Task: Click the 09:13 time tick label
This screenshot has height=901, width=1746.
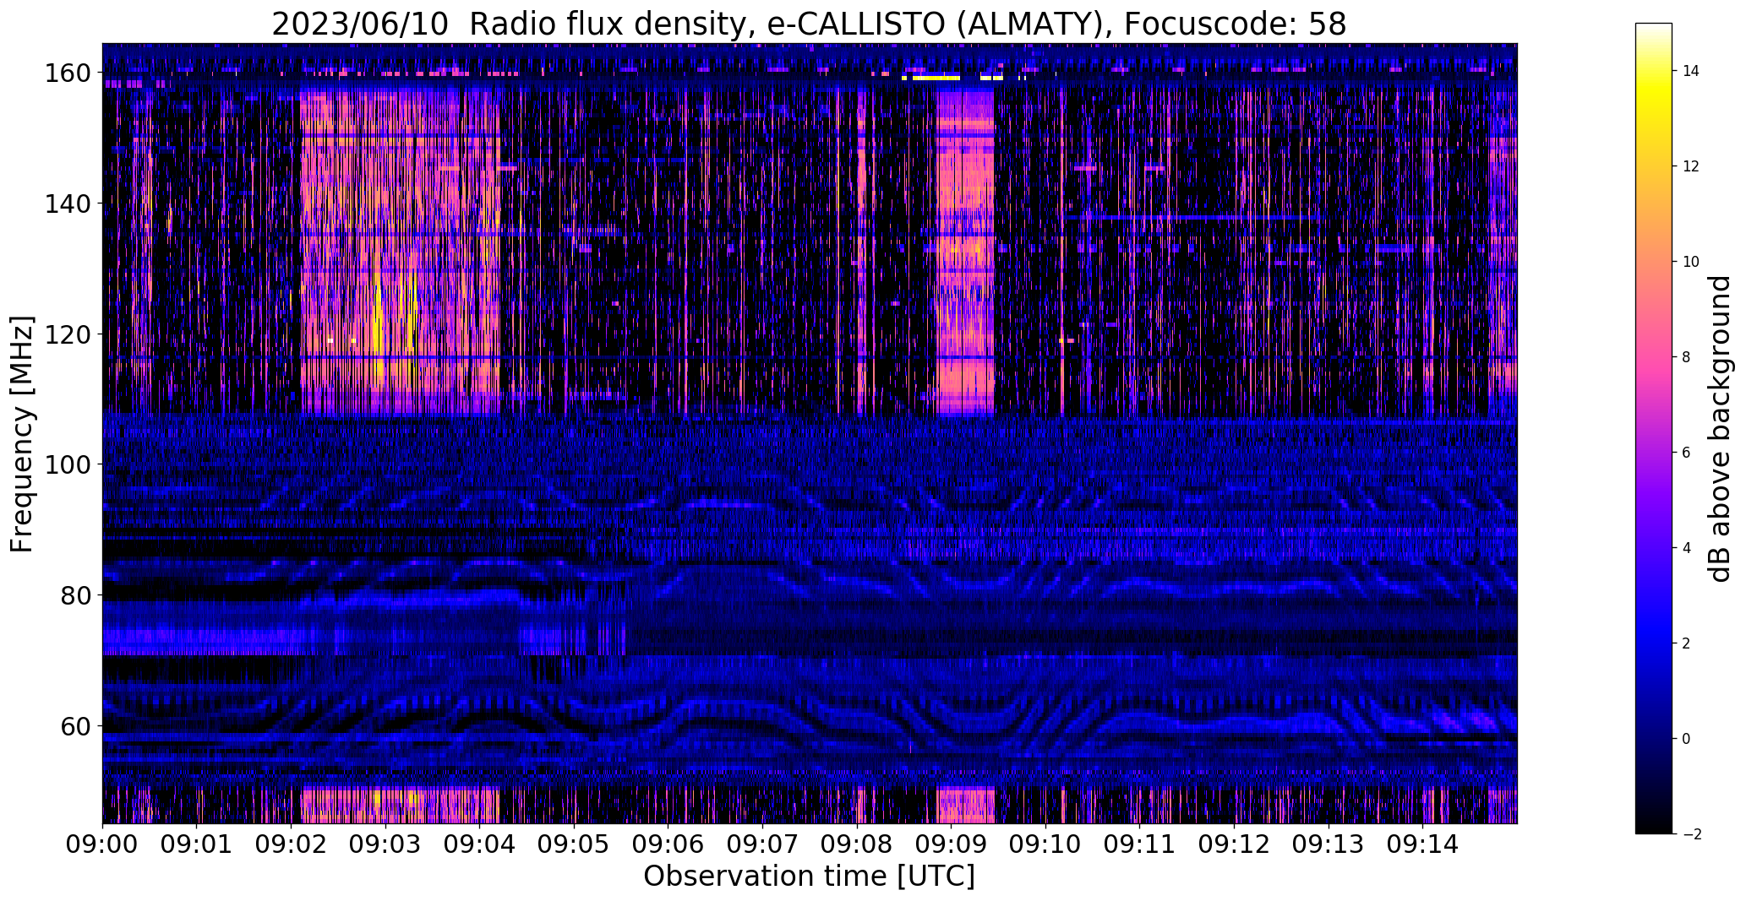Action: tap(1329, 843)
